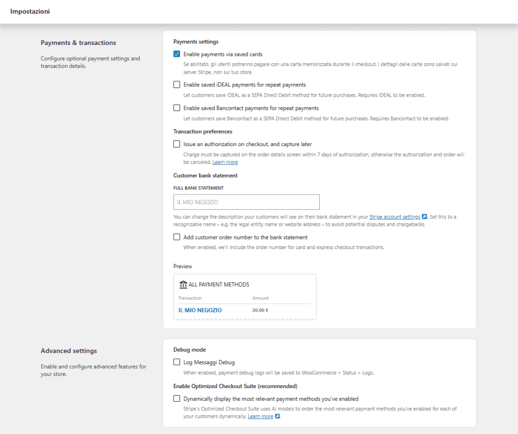This screenshot has width=518, height=434.
Task: Click the Amount column label in preview
Action: 260,298
